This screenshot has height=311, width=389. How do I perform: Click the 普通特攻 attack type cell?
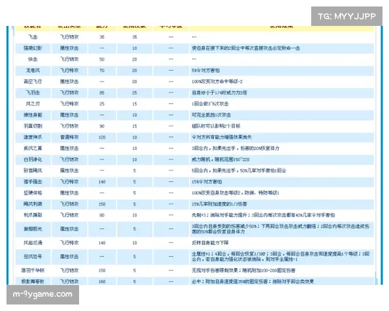click(x=69, y=137)
